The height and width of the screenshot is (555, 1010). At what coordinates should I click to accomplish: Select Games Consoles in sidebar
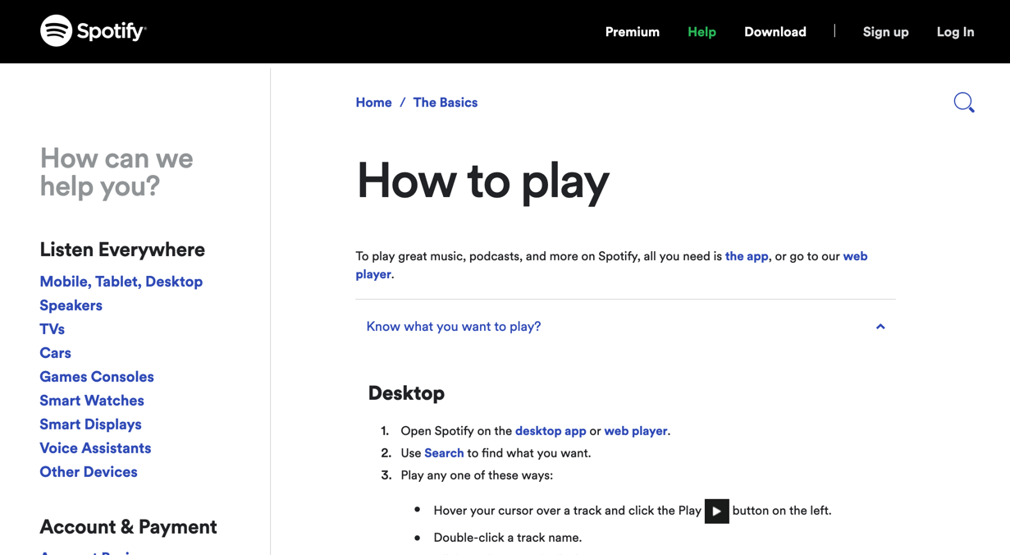[97, 377]
